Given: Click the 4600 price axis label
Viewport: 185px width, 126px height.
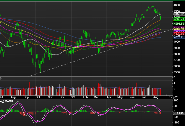Looking at the screenshot, I should pos(177,5).
